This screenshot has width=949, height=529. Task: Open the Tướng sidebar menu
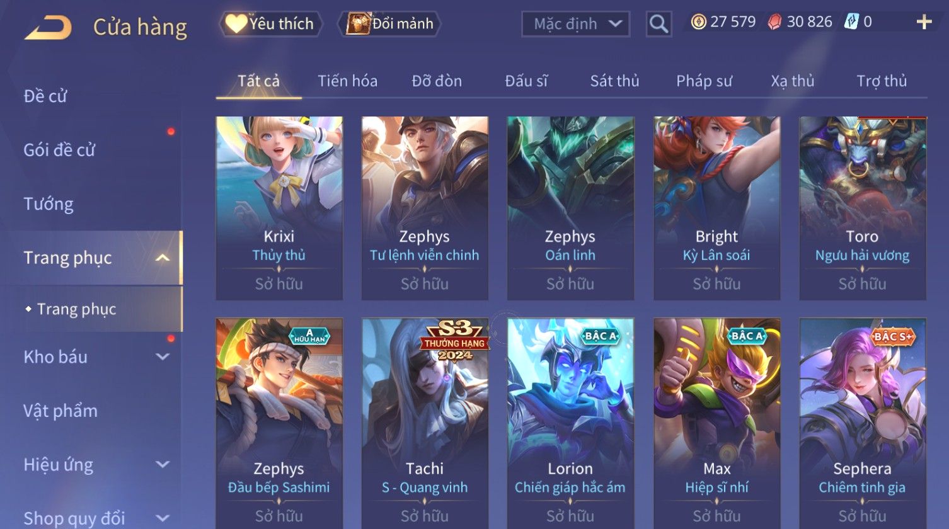[x=49, y=204]
